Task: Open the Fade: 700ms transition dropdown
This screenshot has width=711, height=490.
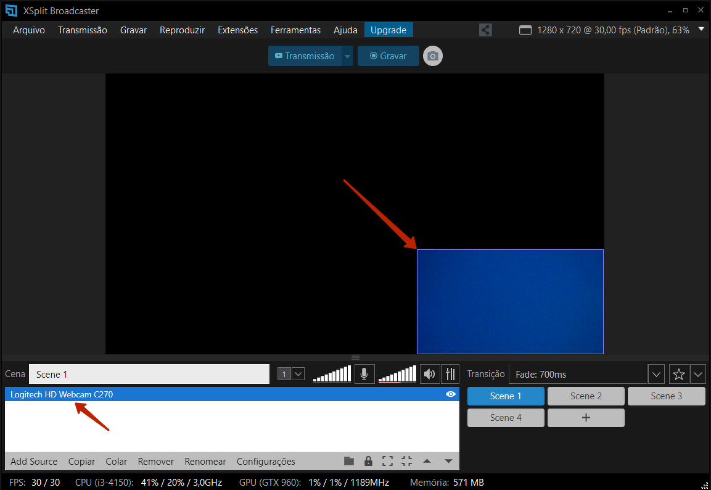Action: coord(656,374)
